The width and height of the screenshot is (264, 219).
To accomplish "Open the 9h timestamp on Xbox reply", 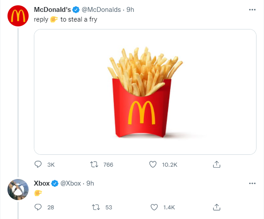I will click(x=90, y=183).
